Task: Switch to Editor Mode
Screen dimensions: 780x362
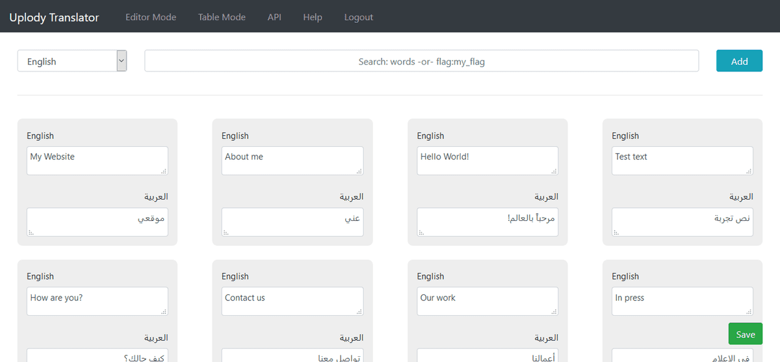Action: point(151,17)
